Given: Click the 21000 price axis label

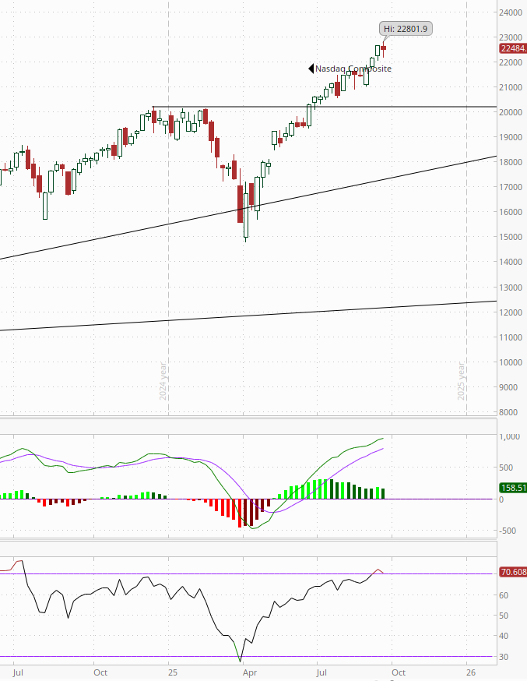Looking at the screenshot, I should coord(511,87).
